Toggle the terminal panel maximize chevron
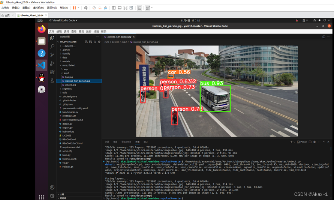The height and width of the screenshot is (200, 334). [x=324, y=142]
